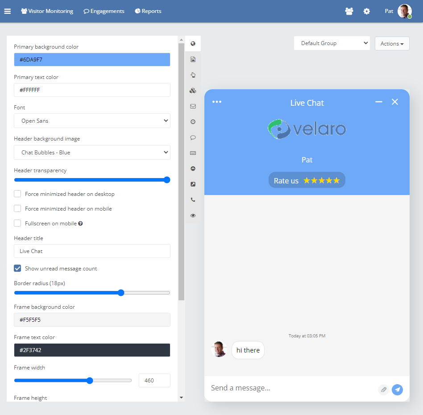Open the phone settings icon
The height and width of the screenshot is (415, 423).
193,200
